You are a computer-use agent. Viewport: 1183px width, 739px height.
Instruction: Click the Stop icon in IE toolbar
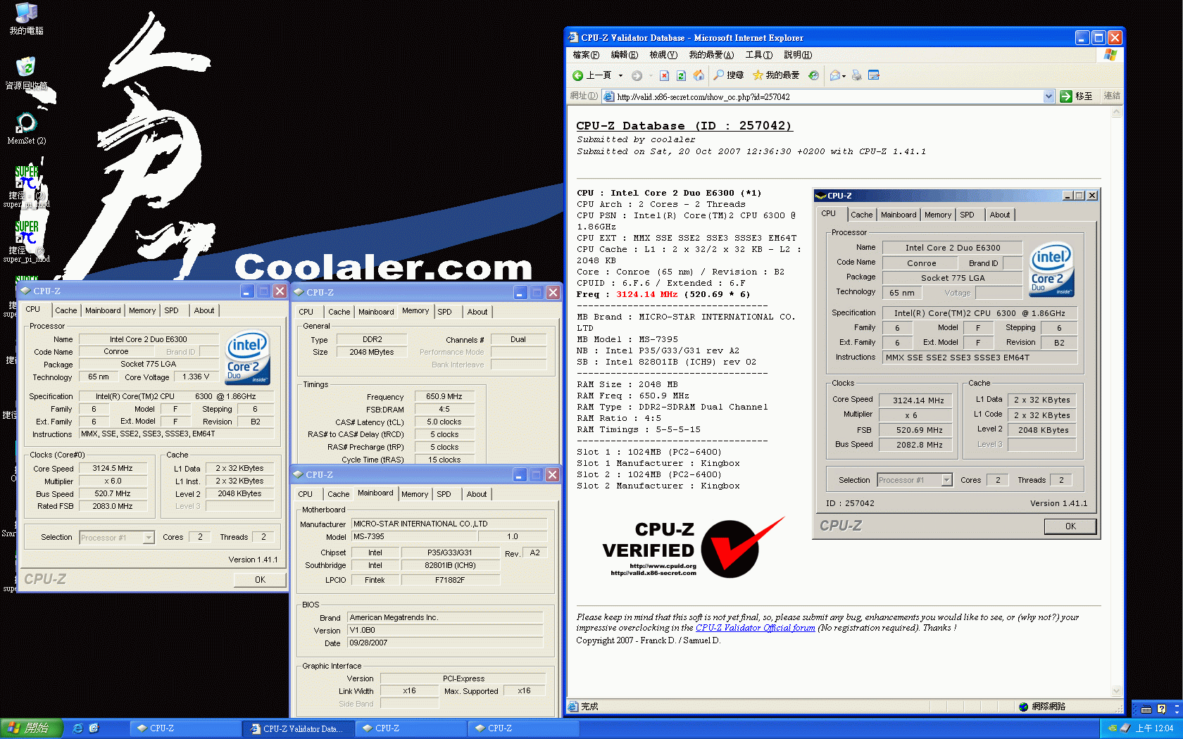(664, 75)
